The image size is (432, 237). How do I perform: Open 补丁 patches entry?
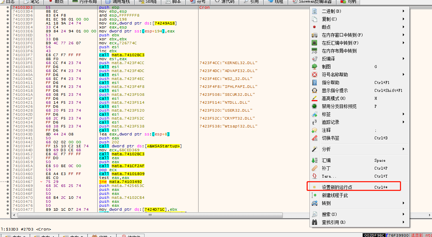coord(360,168)
